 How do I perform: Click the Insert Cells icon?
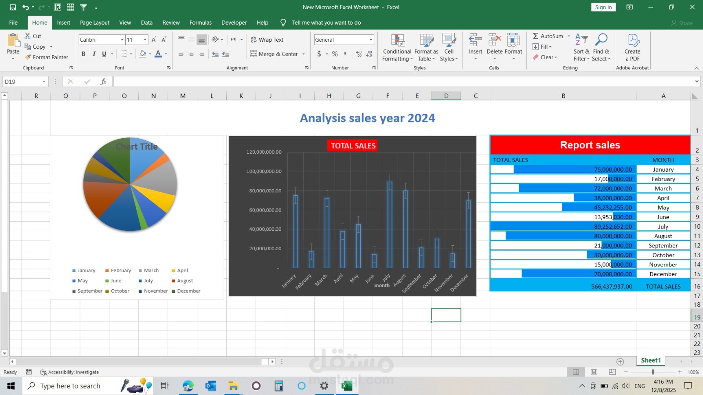[475, 40]
